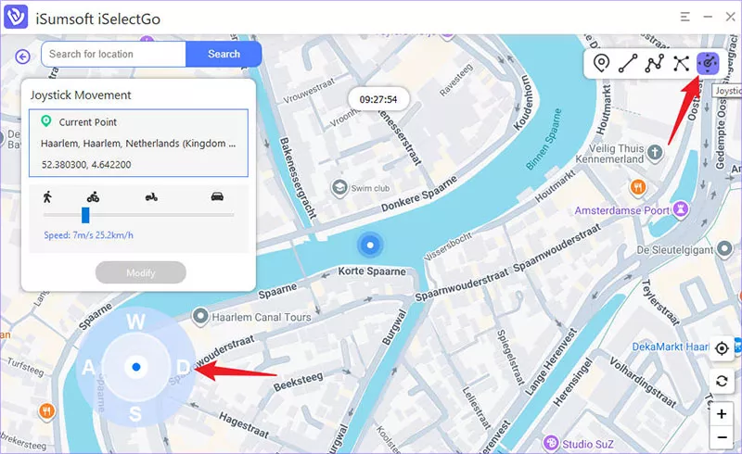Viewport: 742px width, 454px height.
Task: Activate the Joystick movement mode icon
Action: click(x=708, y=63)
